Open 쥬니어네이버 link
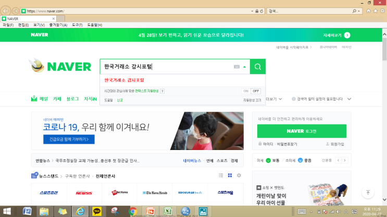 328,47
